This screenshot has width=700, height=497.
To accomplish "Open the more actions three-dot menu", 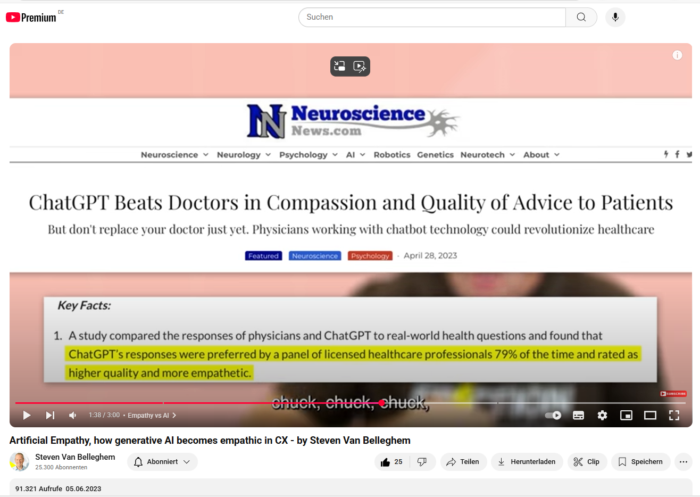I will 684,462.
